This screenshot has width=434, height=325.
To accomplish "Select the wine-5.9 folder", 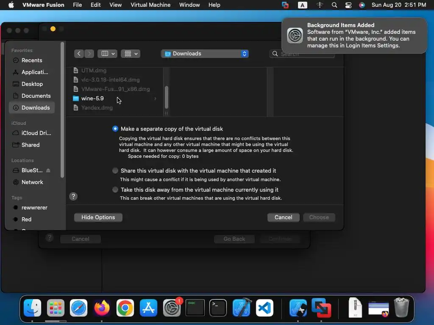I will point(114,98).
